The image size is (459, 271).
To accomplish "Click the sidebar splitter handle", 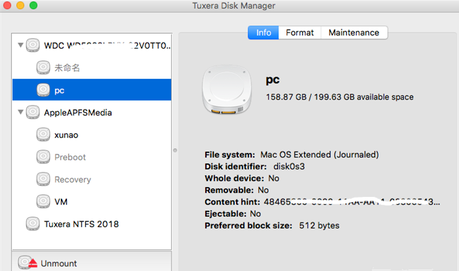I will tap(174, 150).
